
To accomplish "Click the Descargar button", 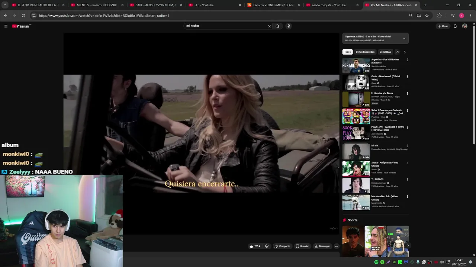I will [x=322, y=246].
